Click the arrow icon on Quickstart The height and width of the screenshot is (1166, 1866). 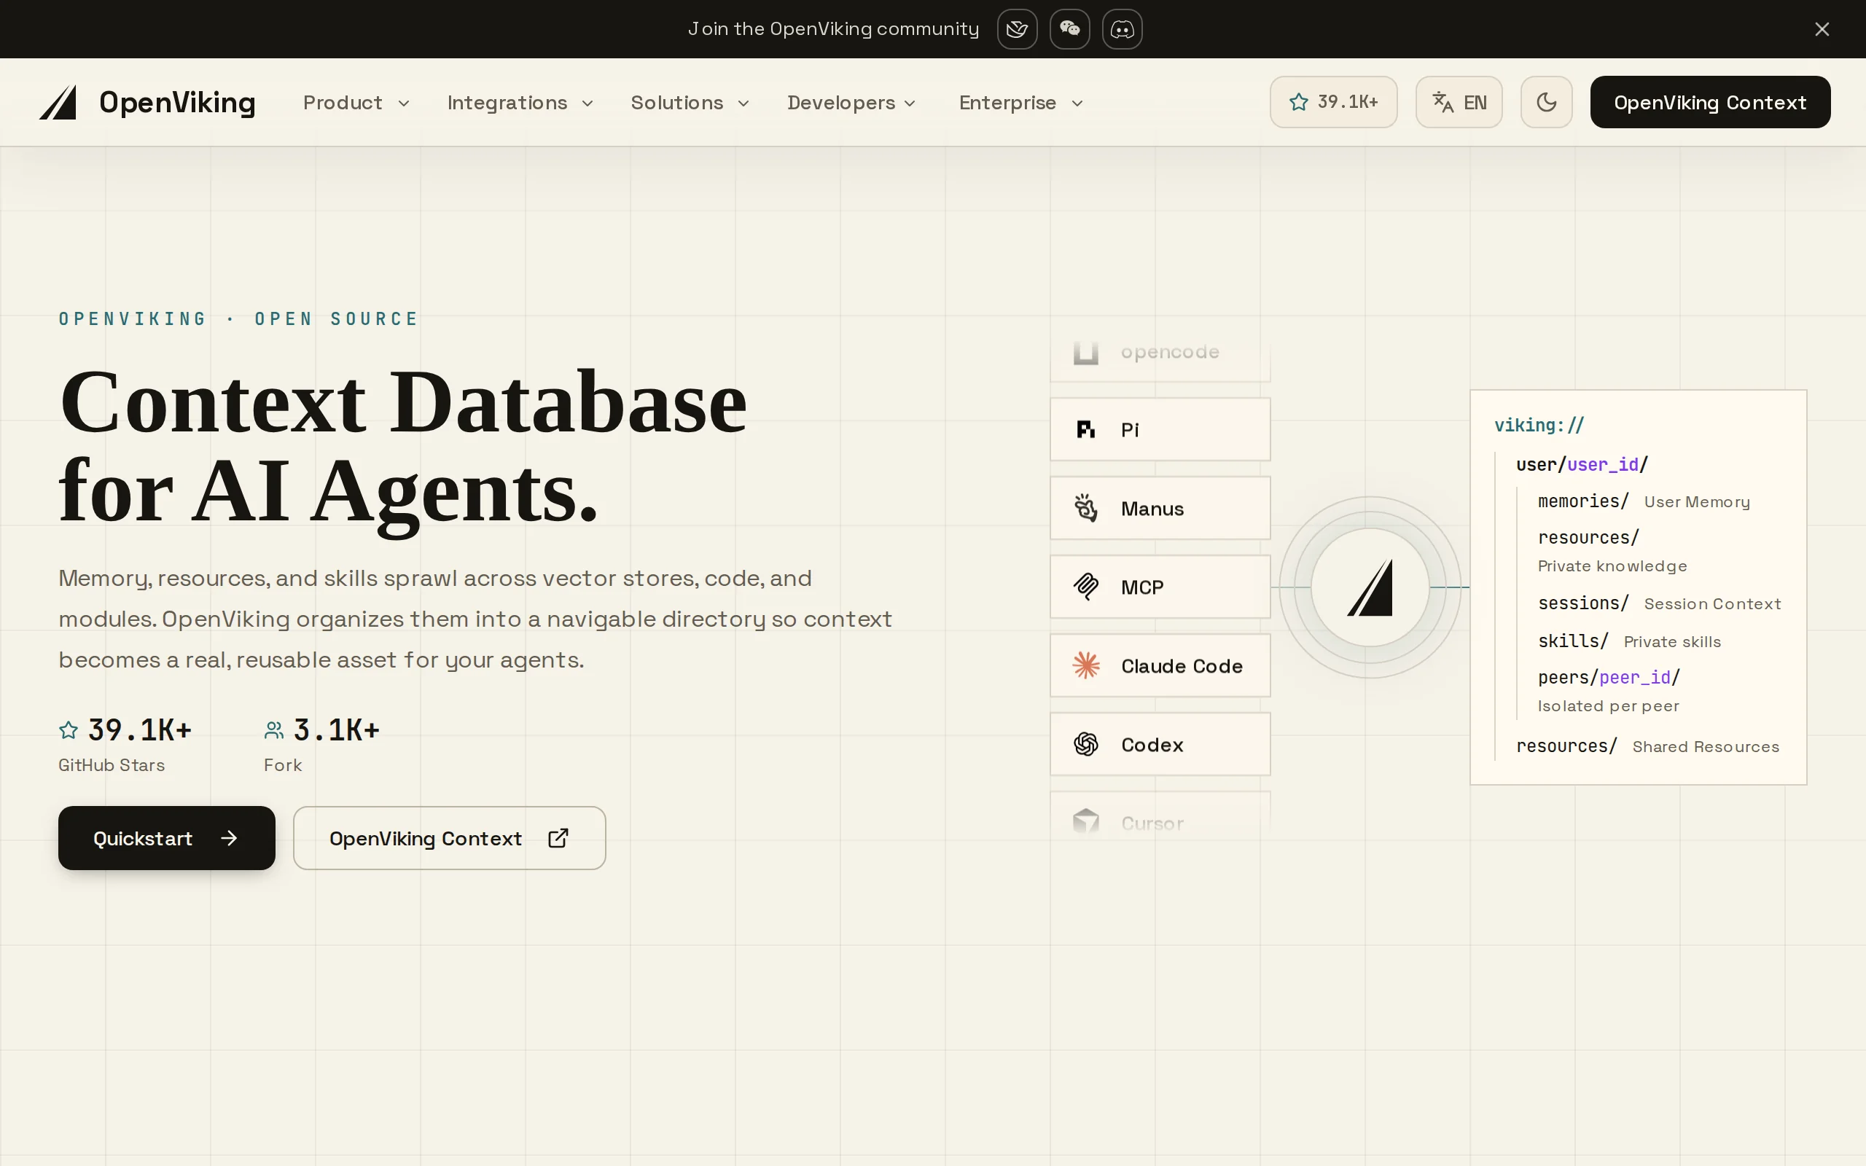coord(229,838)
